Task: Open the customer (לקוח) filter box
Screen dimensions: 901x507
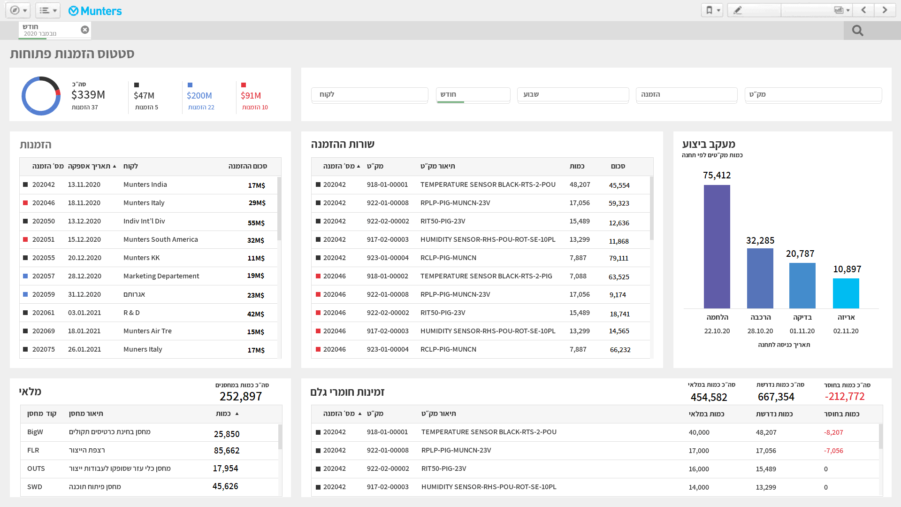Action: tap(369, 94)
